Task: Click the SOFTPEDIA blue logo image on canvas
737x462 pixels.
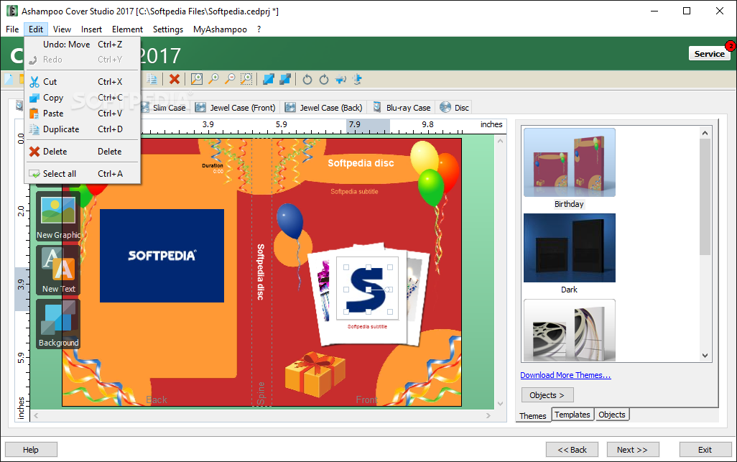Action: point(162,256)
